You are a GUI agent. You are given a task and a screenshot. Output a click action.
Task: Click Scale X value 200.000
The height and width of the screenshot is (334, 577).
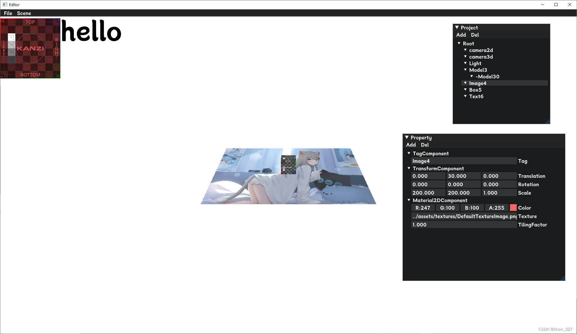(428, 193)
